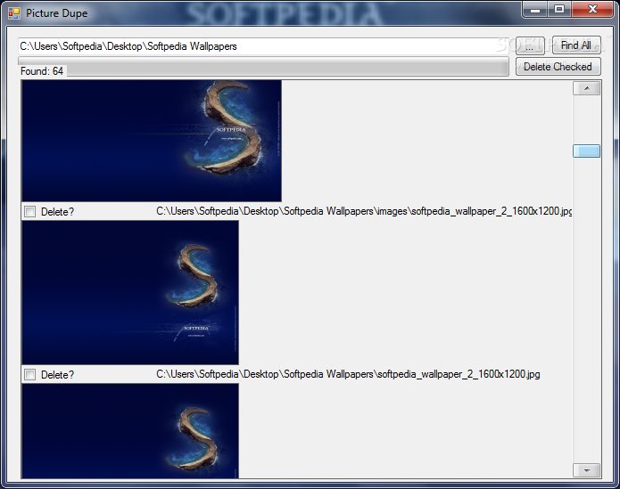Click the root folder wallpaper file path text
The height and width of the screenshot is (489, 620).
(x=348, y=374)
